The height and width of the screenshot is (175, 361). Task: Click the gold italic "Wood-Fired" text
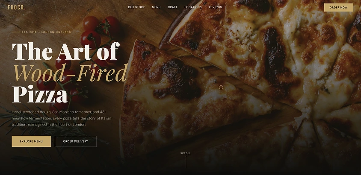click(x=71, y=73)
